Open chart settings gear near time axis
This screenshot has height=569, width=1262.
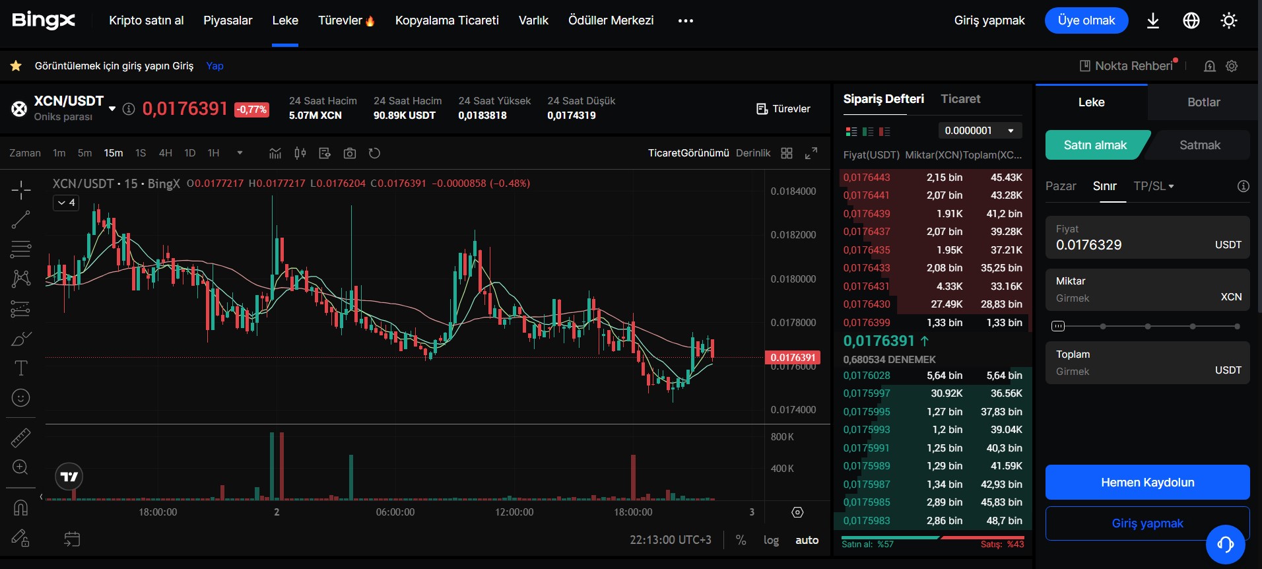click(x=797, y=512)
